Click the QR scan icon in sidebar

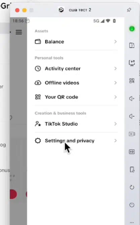click(132, 81)
